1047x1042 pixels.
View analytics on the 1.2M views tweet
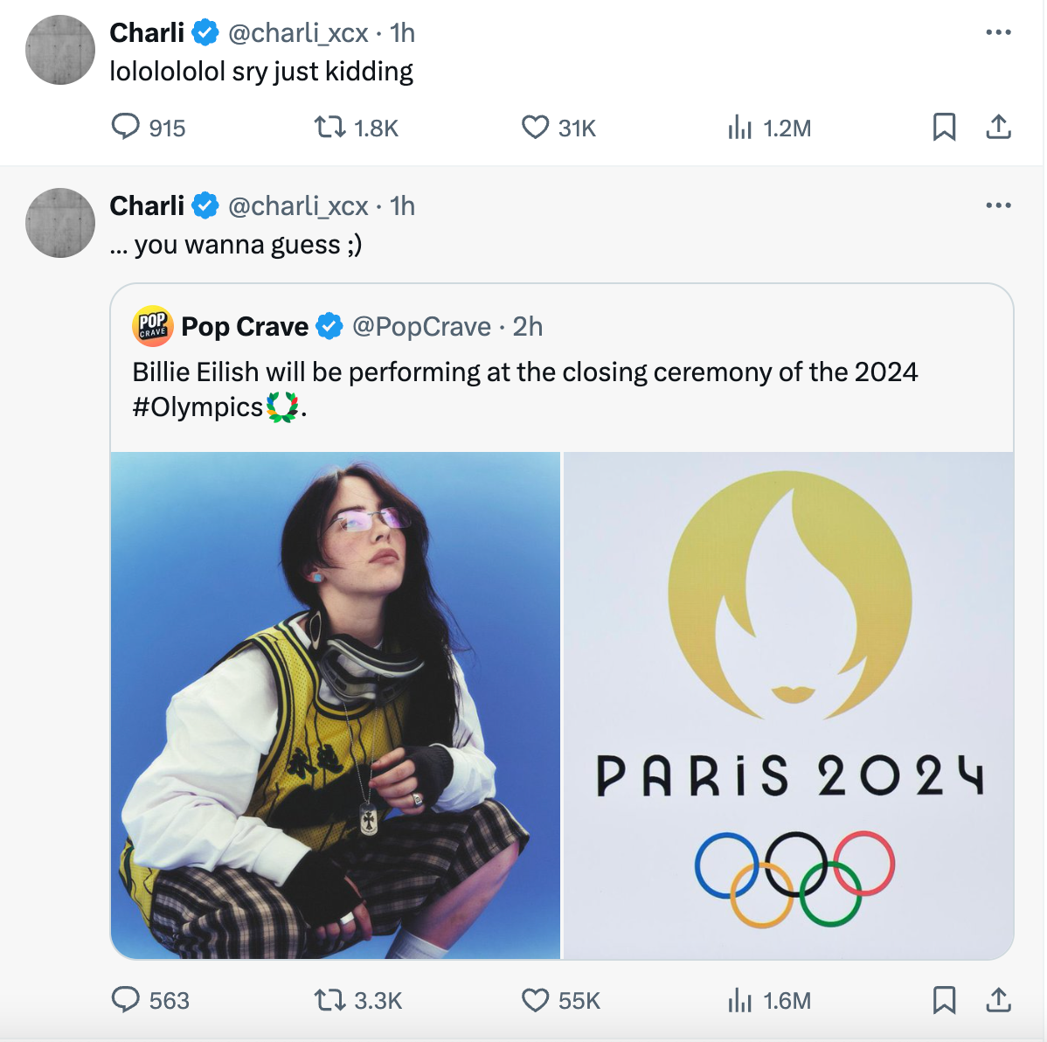tap(739, 128)
